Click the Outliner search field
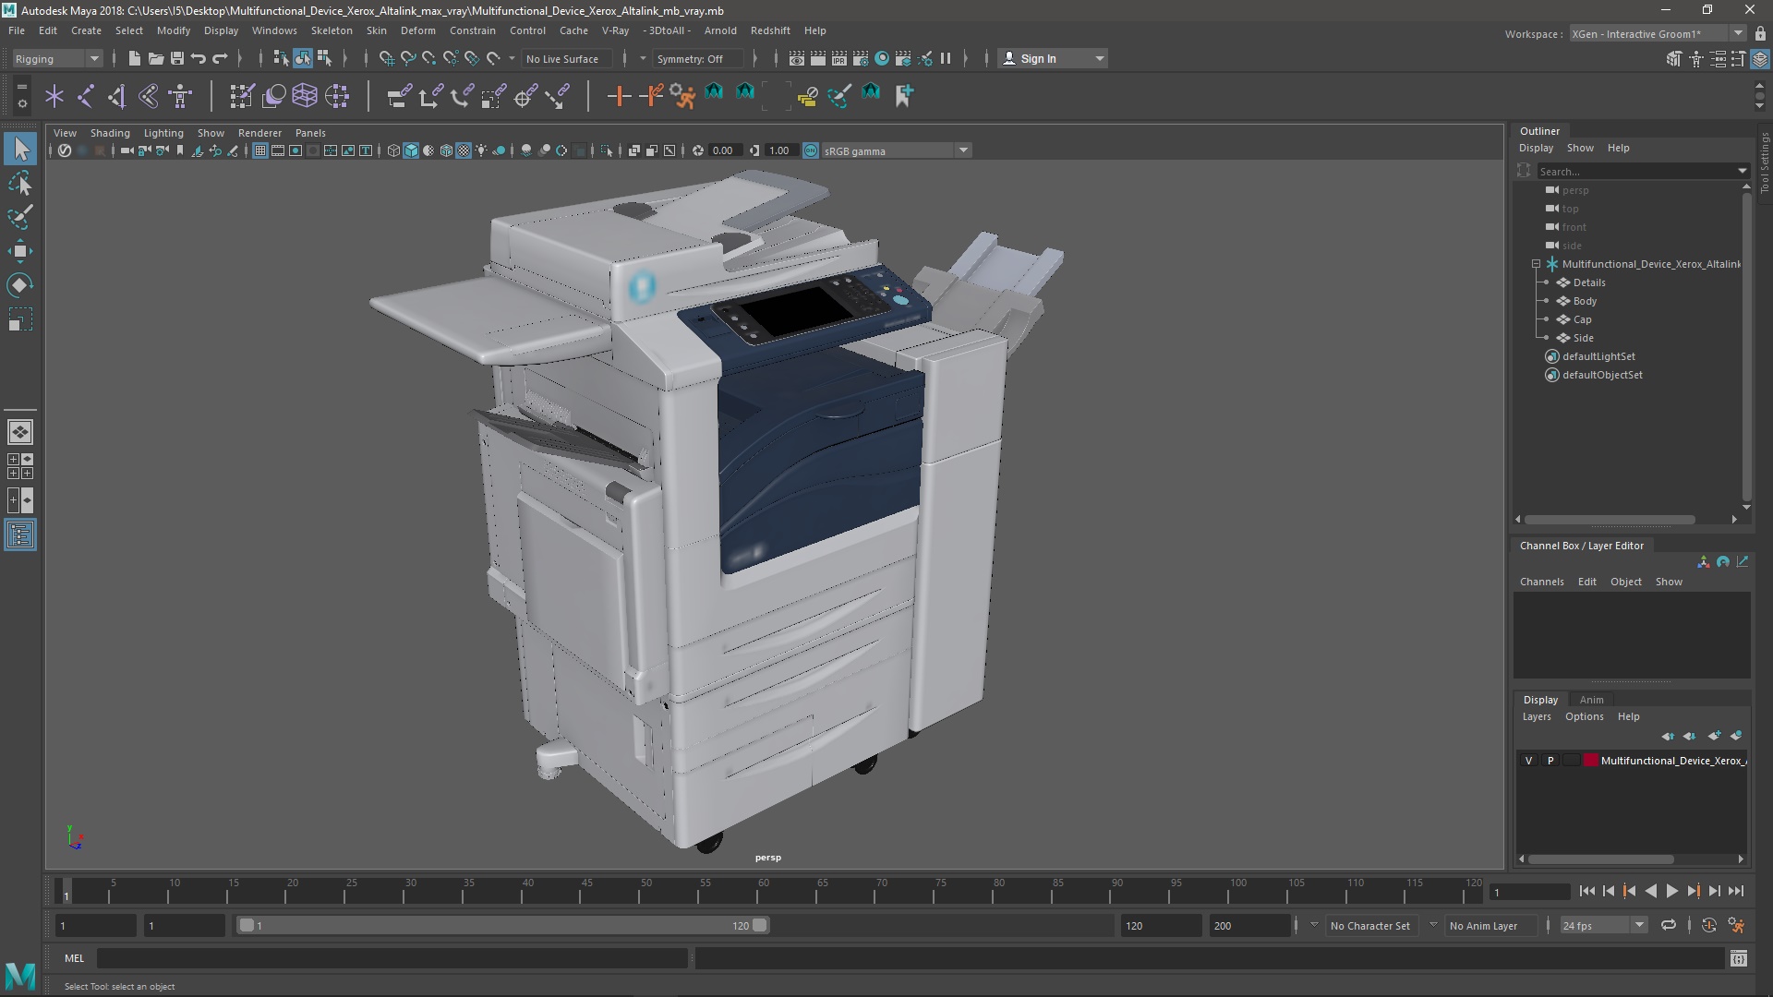 [x=1634, y=172]
